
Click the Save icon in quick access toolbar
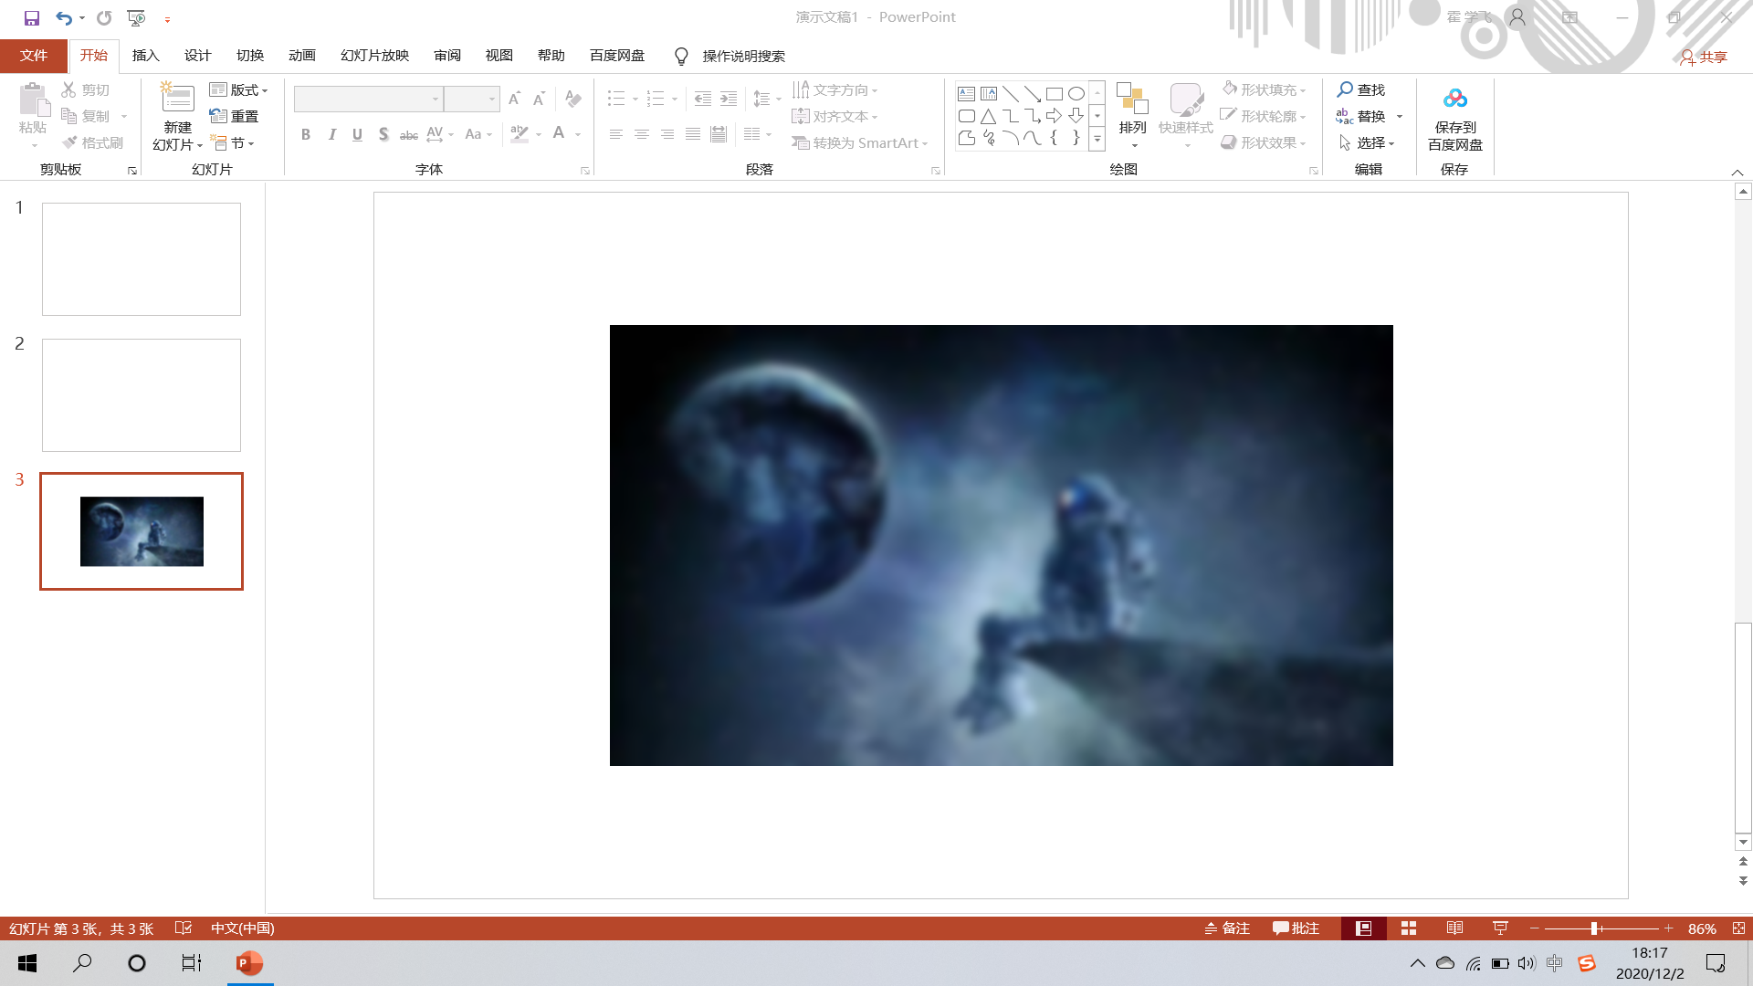[32, 17]
